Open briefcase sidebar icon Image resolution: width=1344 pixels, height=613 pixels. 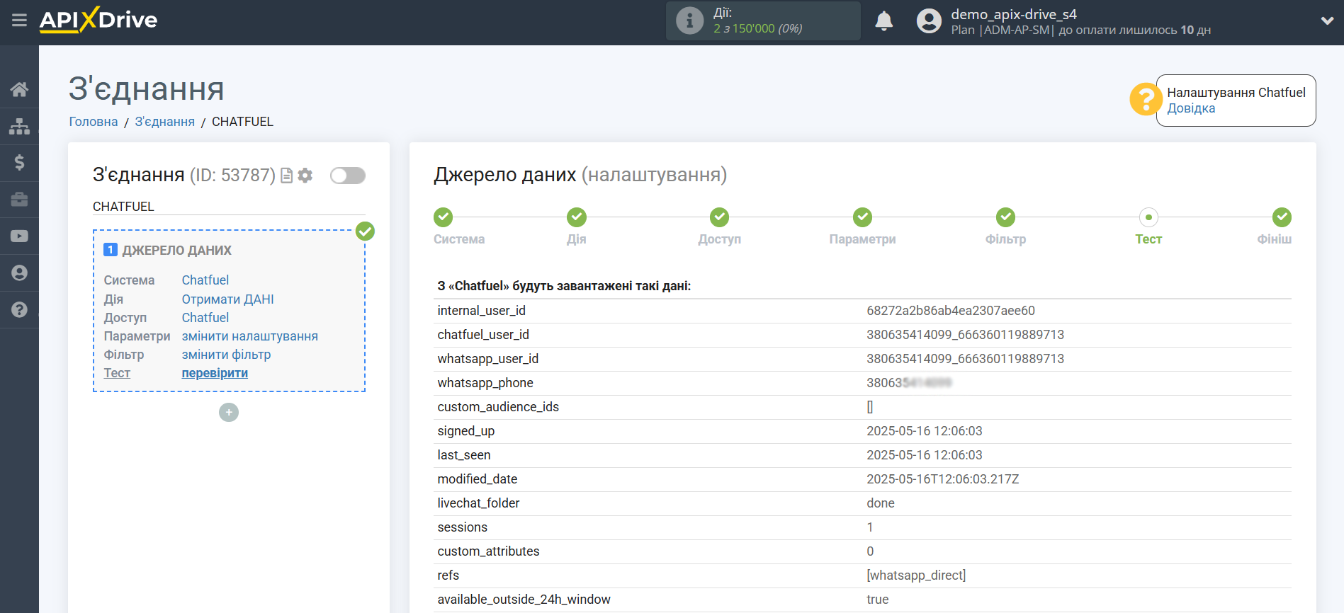(x=19, y=200)
